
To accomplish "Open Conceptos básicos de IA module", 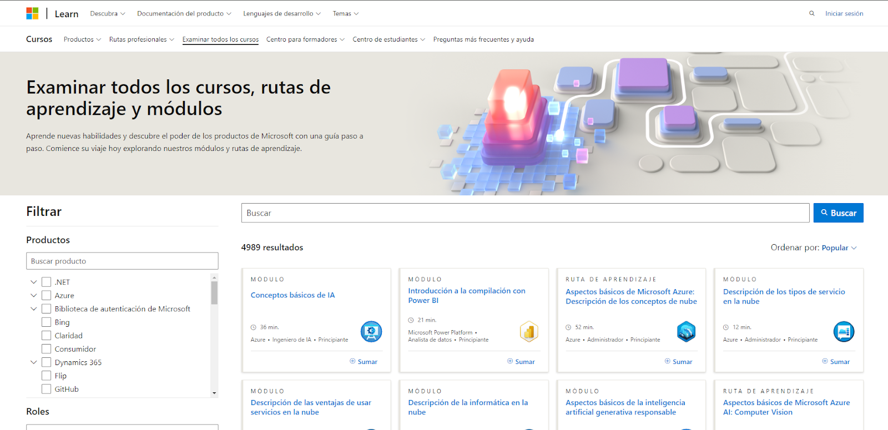I will 292,295.
